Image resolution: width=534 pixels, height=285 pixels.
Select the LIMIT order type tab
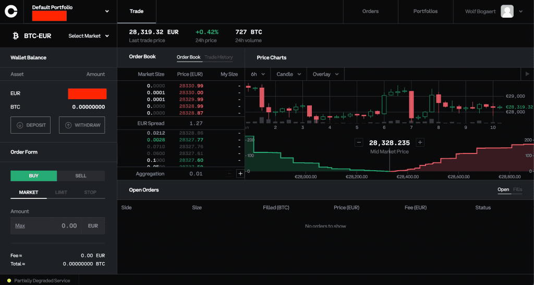(62, 193)
